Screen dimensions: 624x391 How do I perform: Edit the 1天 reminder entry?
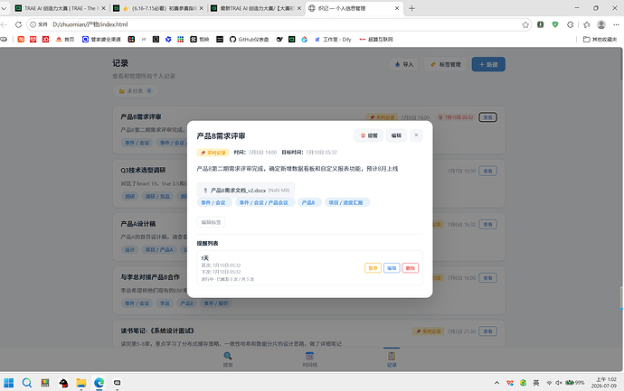point(392,268)
